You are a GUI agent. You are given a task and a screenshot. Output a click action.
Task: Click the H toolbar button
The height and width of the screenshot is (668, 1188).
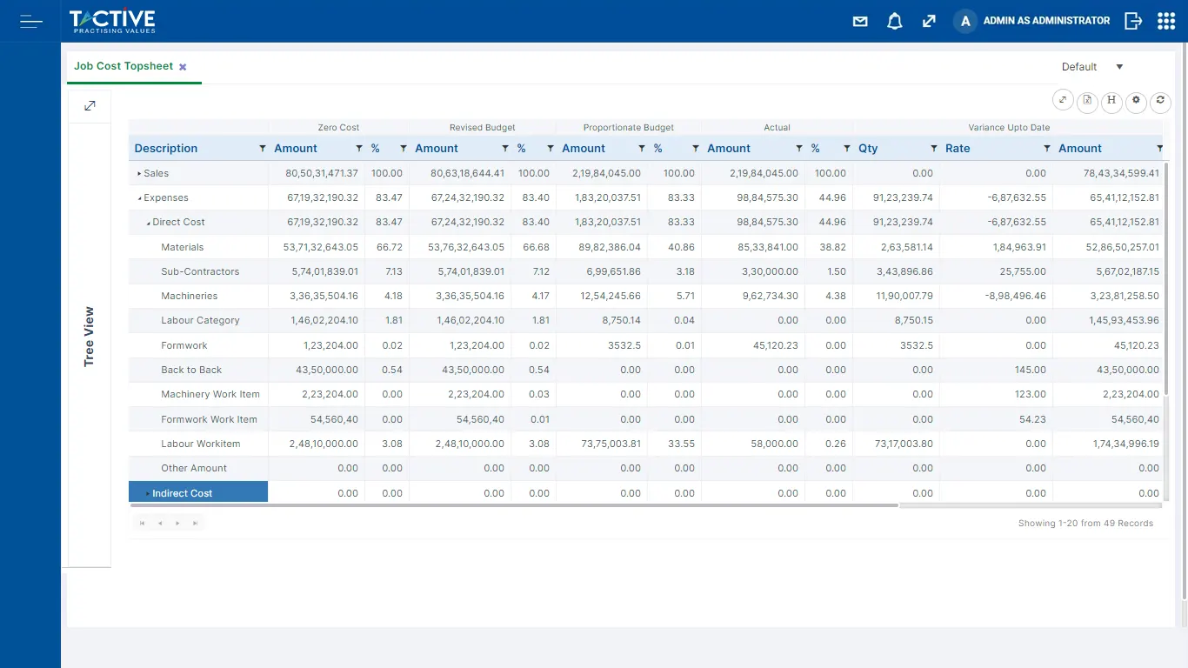click(1111, 101)
